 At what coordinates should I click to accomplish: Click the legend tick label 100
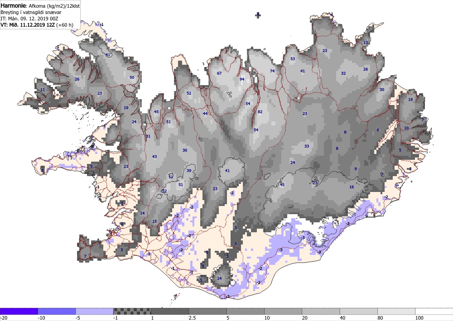[x=419, y=318]
